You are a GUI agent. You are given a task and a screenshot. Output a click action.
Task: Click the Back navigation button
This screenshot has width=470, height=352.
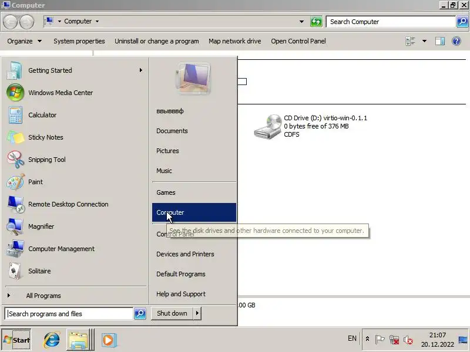[x=11, y=22]
